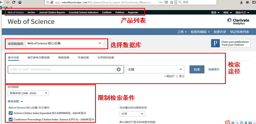
Task: Open Essential Science Indicators link
Action: point(84,12)
